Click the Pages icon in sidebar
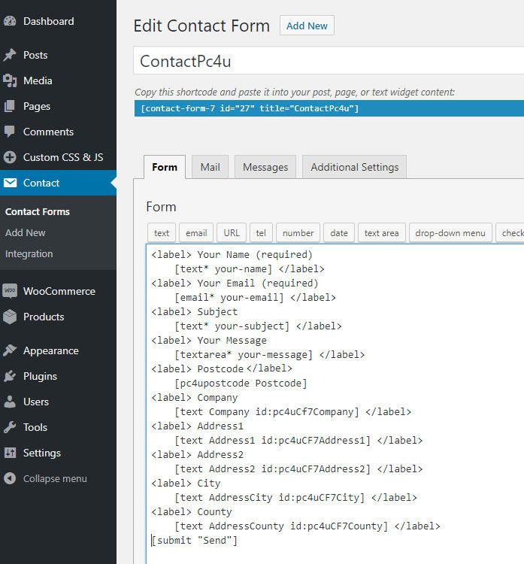The width and height of the screenshot is (524, 564). (x=10, y=106)
